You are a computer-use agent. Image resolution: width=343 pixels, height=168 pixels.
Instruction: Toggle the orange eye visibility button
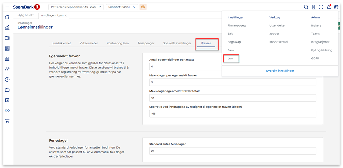(x=143, y=7)
